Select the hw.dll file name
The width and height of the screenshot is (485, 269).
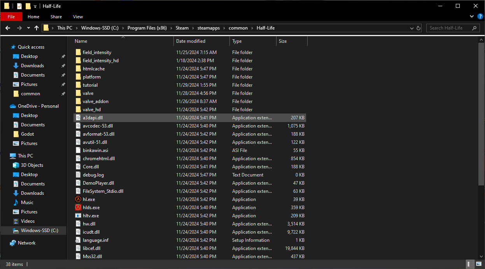click(89, 224)
